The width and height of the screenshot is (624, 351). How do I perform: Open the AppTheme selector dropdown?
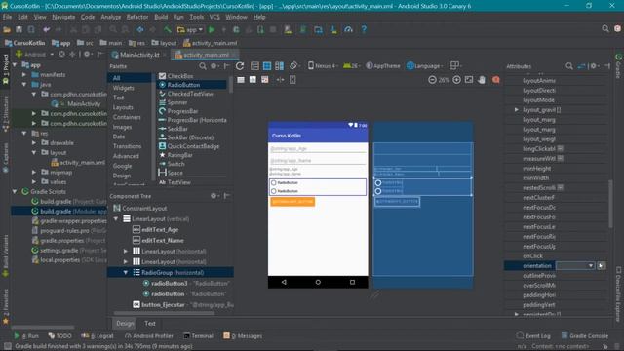pos(383,66)
